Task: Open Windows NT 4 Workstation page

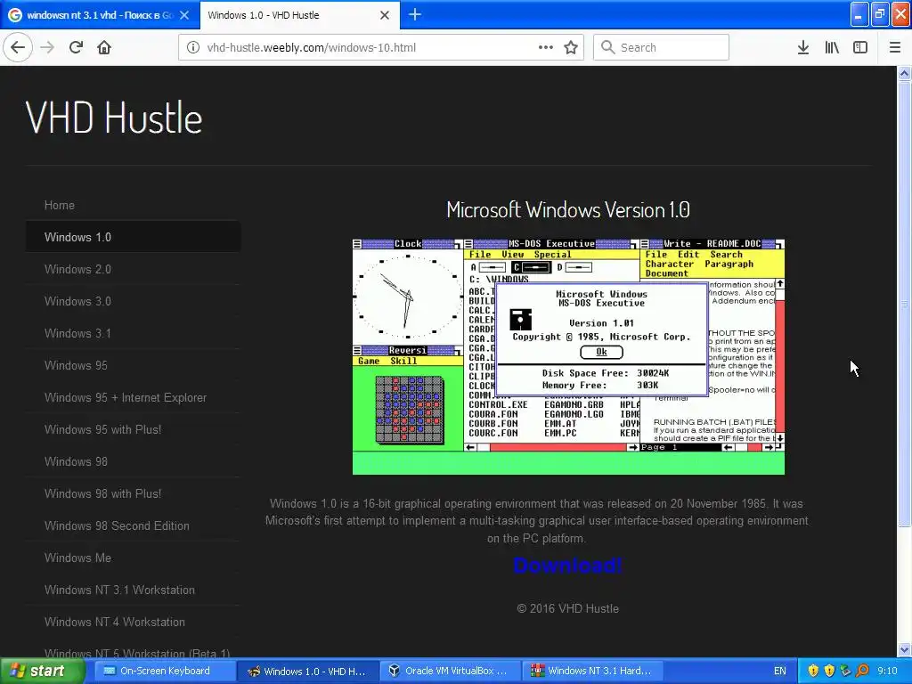Action: 115,622
